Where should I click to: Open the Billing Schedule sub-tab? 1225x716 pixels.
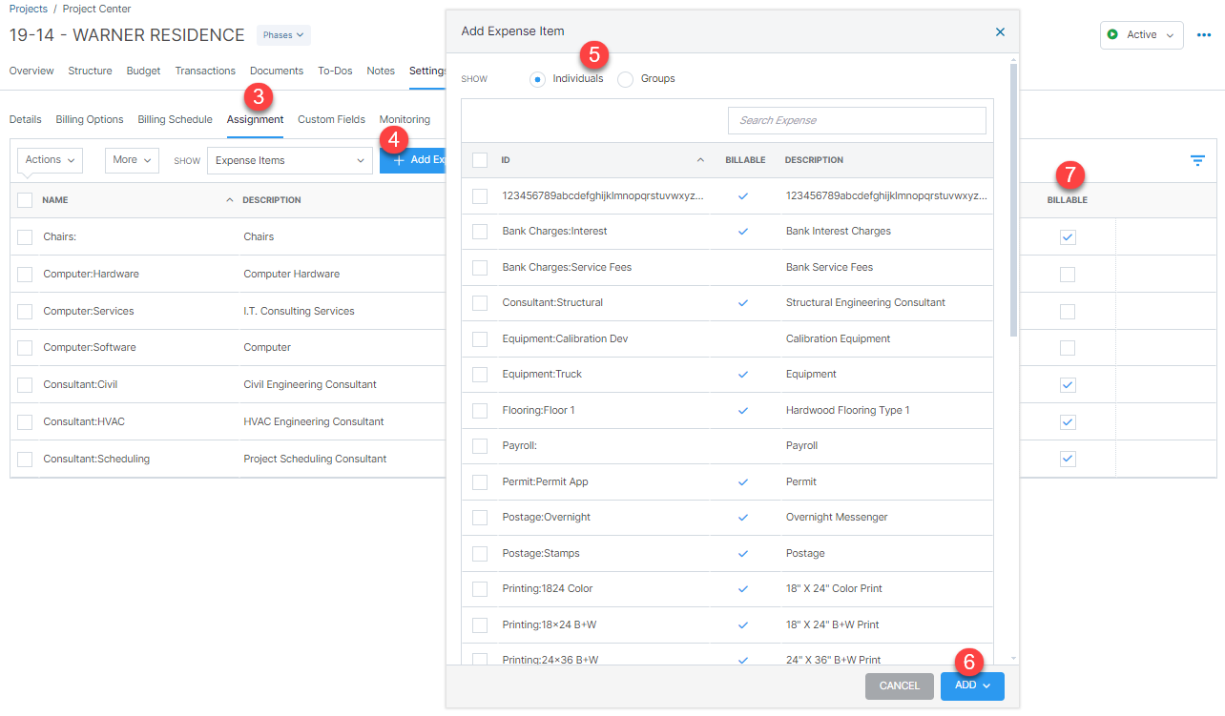coord(175,120)
